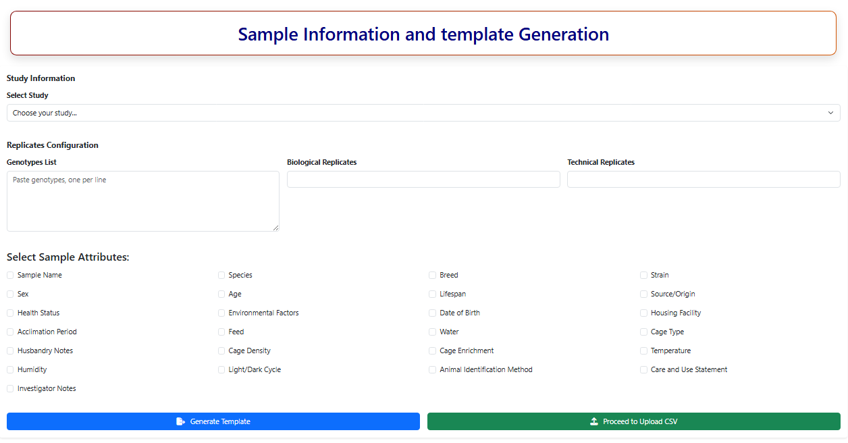Enable the Light/Dark Cycle checkbox
The width and height of the screenshot is (848, 443).
tap(221, 370)
